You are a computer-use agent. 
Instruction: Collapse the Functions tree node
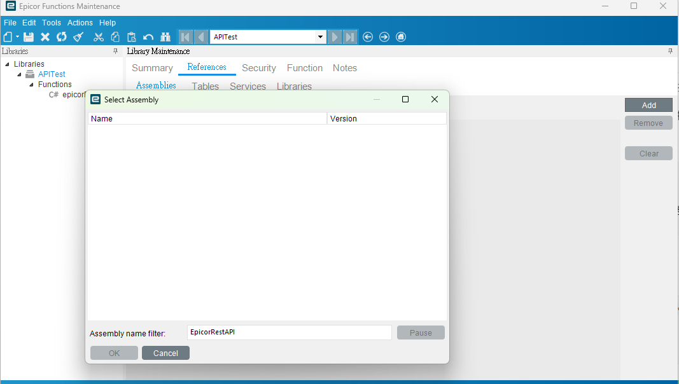tap(32, 85)
